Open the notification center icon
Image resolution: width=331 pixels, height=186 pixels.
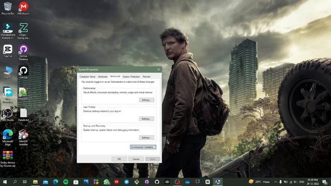[325, 182]
